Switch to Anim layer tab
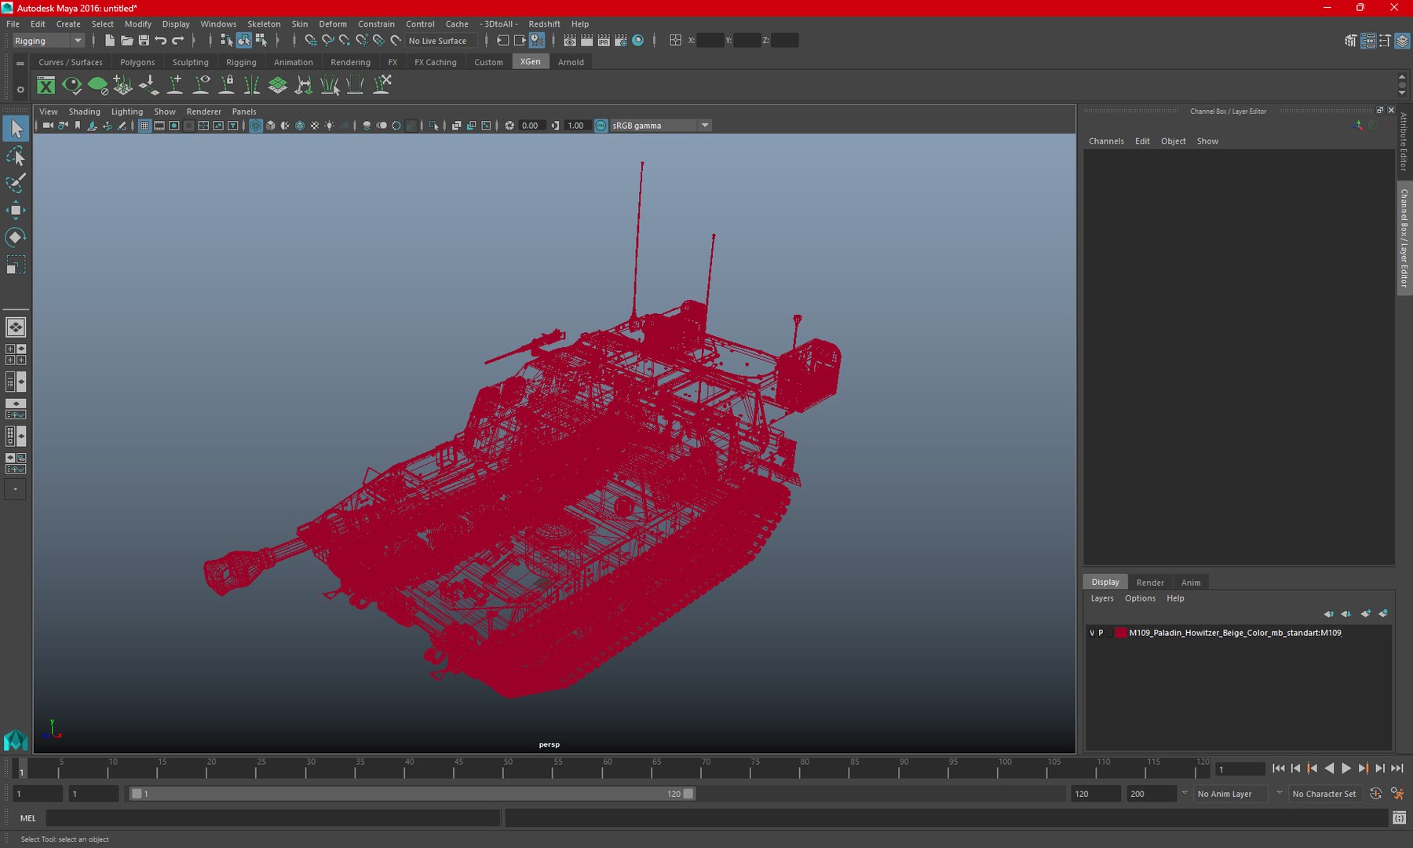This screenshot has height=848, width=1413. (1191, 582)
